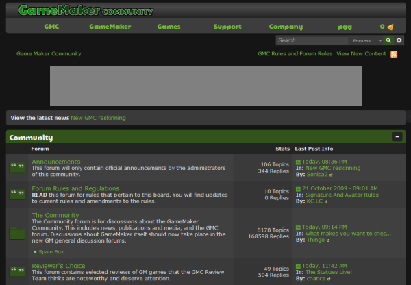The height and width of the screenshot is (285, 411).
Task: Open Signature And Avatar Rules post
Action: point(342,195)
